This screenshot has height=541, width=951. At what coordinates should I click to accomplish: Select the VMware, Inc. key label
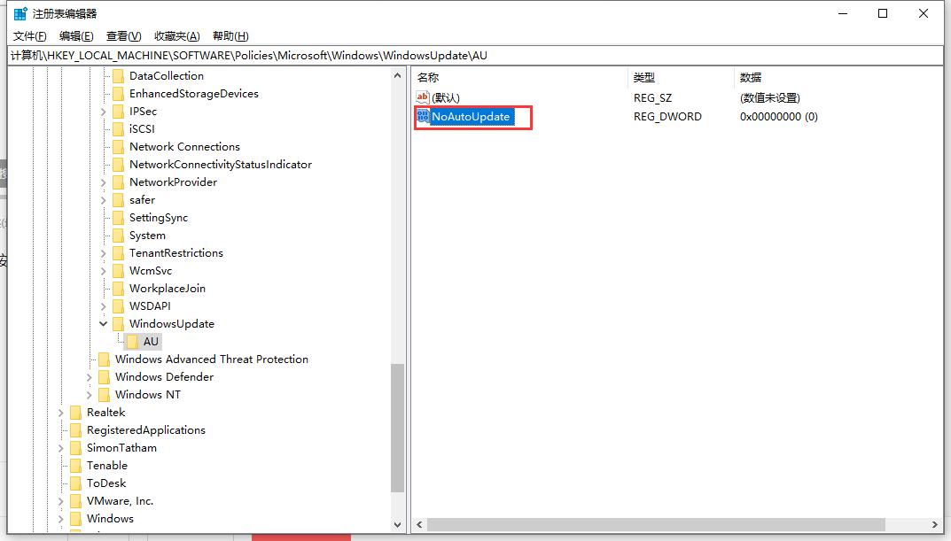[120, 501]
